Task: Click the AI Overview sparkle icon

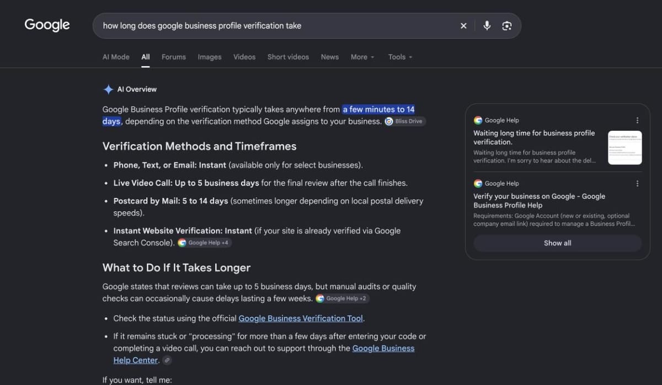Action: (x=108, y=89)
